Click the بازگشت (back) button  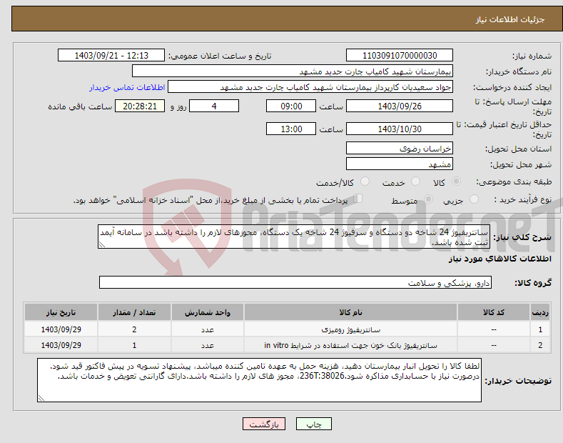264,424
